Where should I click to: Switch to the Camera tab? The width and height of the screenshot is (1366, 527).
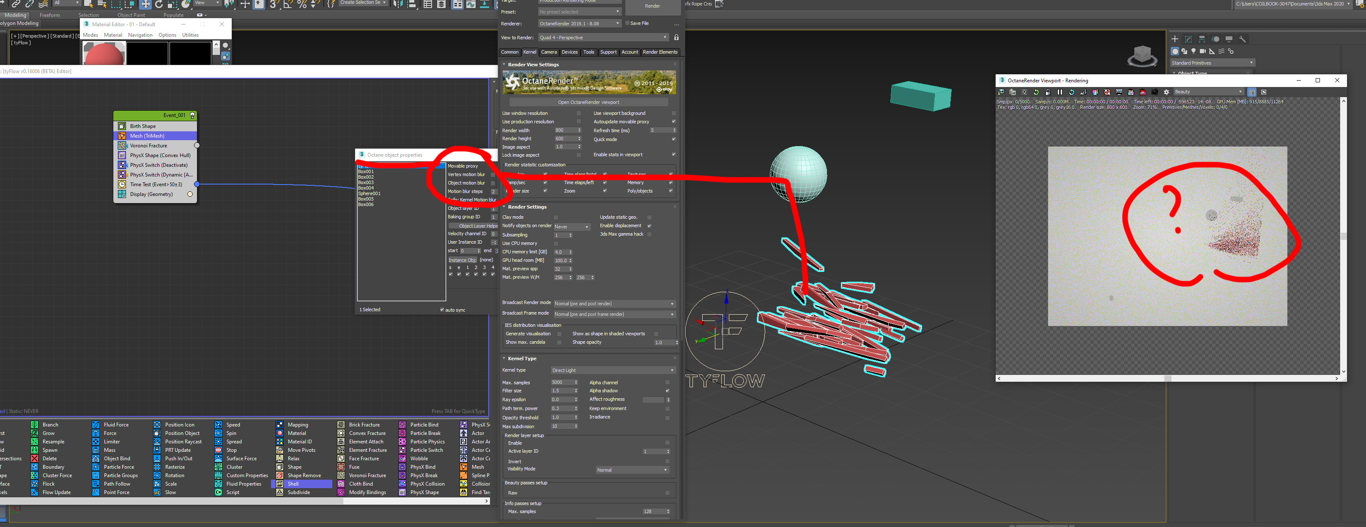click(548, 52)
